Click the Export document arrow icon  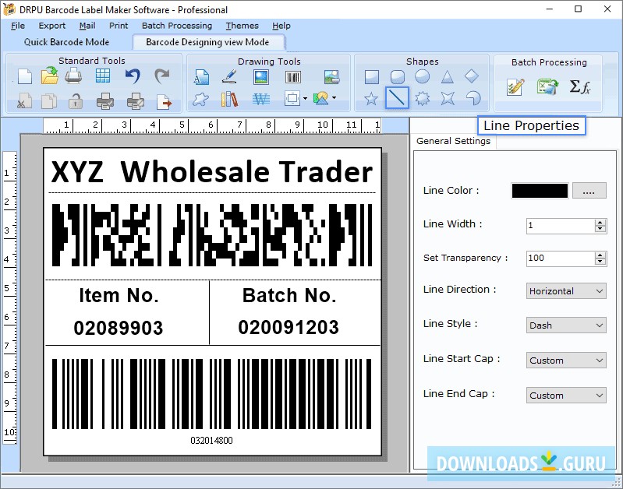(164, 101)
